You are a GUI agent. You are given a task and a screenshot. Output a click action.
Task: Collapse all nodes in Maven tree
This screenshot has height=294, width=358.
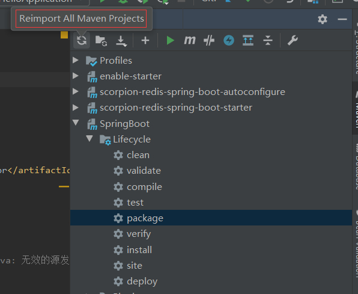click(267, 40)
